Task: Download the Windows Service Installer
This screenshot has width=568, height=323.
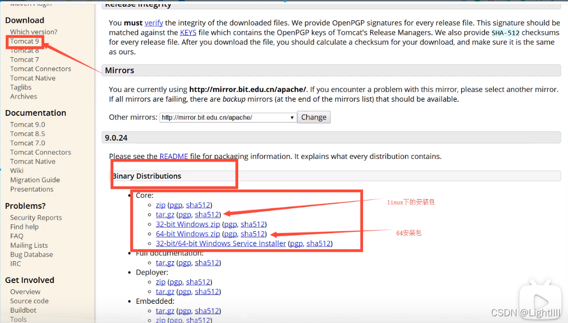Action: [221, 244]
